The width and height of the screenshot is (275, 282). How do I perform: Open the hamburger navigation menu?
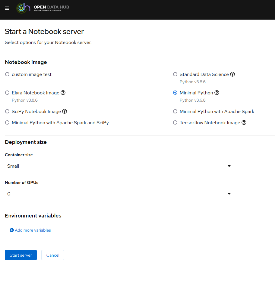click(x=7, y=8)
